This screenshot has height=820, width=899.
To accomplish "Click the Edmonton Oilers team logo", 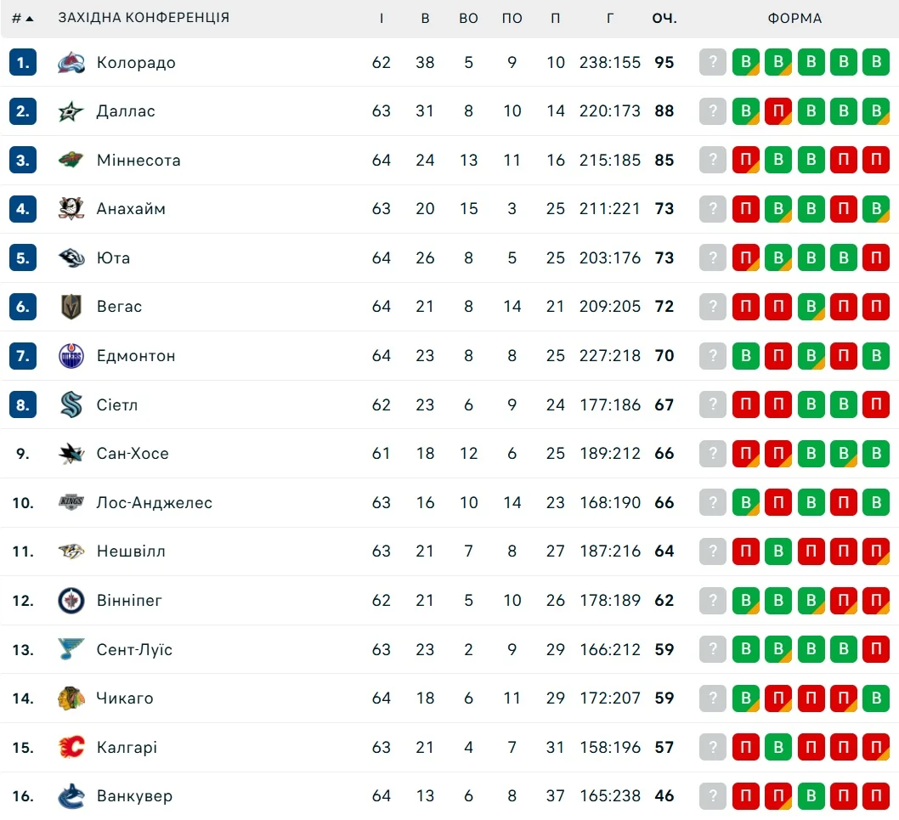I will 71,356.
